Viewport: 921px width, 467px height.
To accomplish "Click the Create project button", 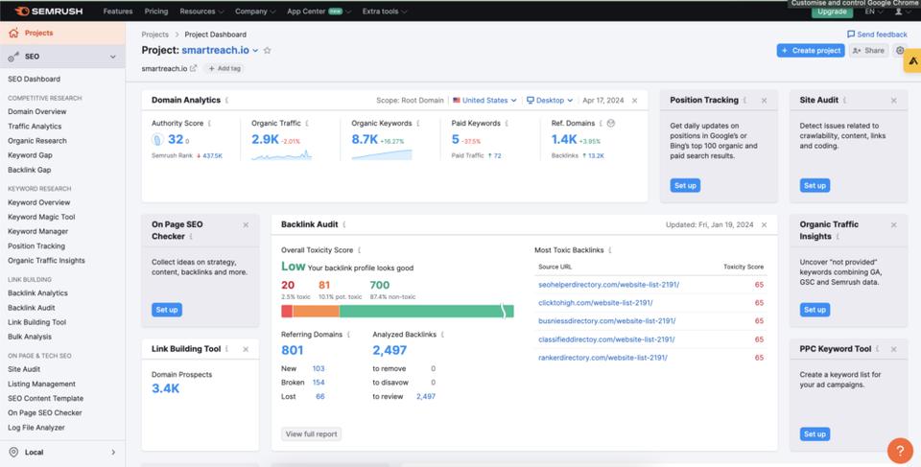I will [811, 51].
